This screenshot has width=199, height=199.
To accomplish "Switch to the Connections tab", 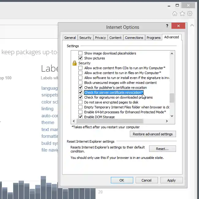I will pos(134,38).
